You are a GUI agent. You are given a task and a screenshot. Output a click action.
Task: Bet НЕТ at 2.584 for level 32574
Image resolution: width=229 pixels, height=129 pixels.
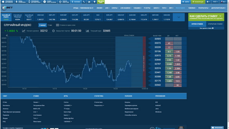(178, 68)
